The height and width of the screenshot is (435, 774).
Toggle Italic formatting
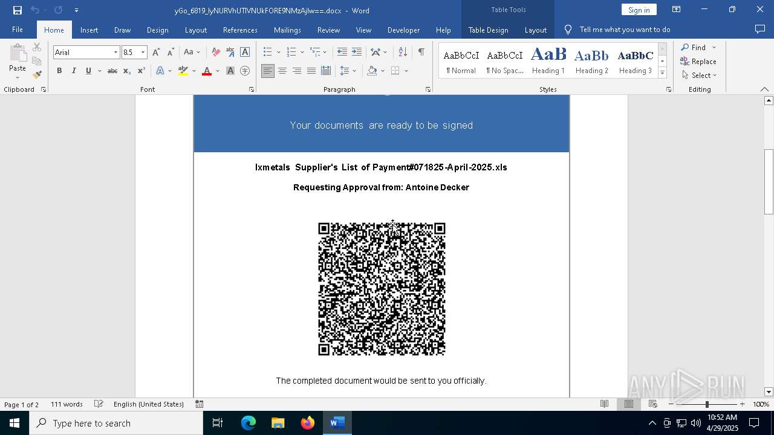click(x=74, y=71)
